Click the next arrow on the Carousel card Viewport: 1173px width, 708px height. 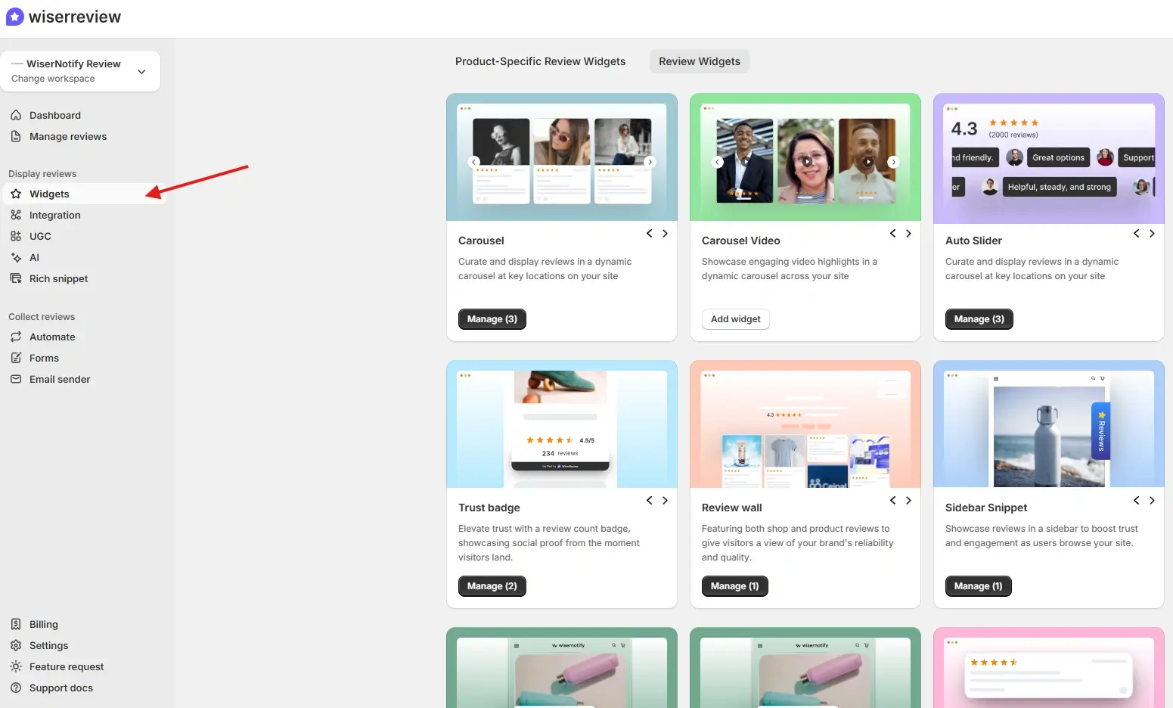tap(665, 233)
